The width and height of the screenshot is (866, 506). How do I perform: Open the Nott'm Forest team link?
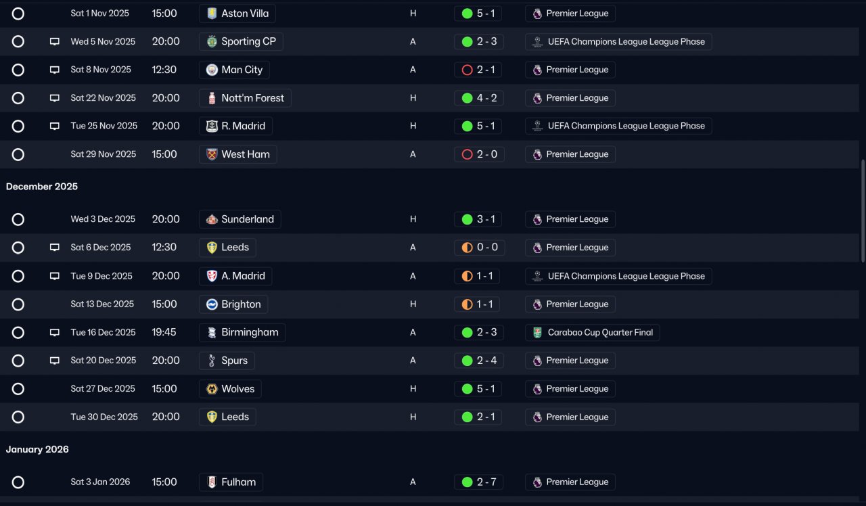pyautogui.click(x=245, y=98)
